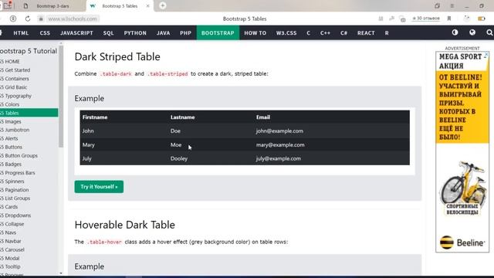Close the Beeline advertisement

[x=486, y=55]
